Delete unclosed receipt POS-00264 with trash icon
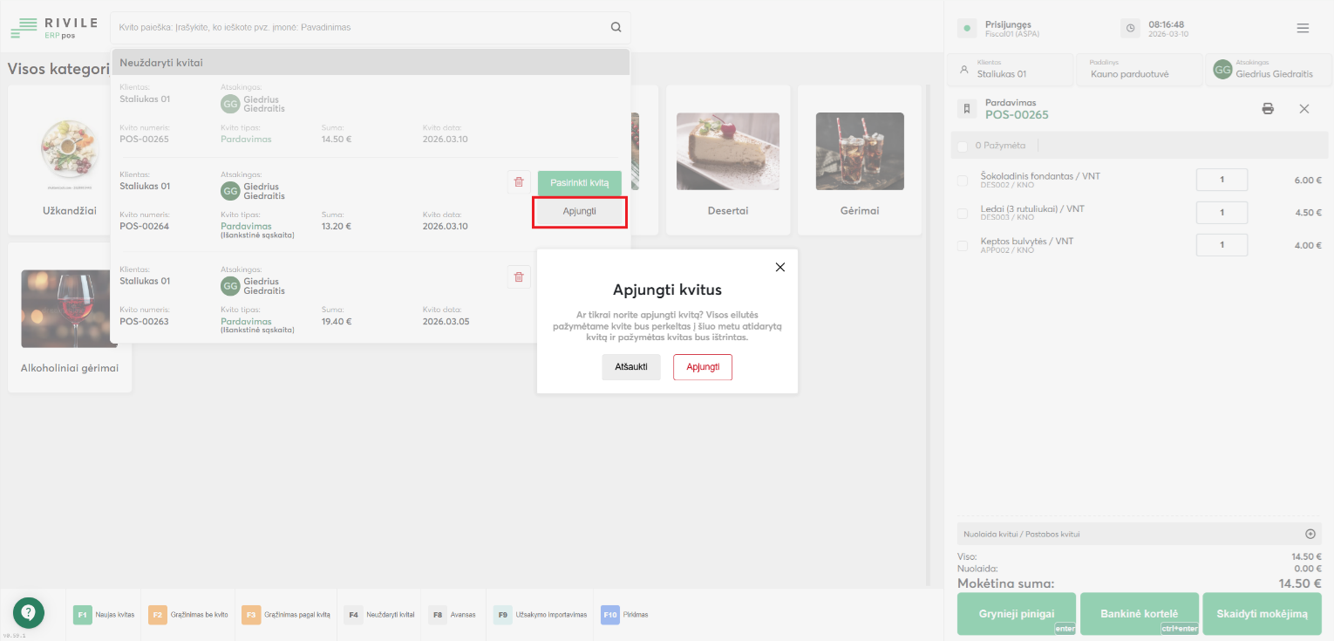 click(519, 181)
